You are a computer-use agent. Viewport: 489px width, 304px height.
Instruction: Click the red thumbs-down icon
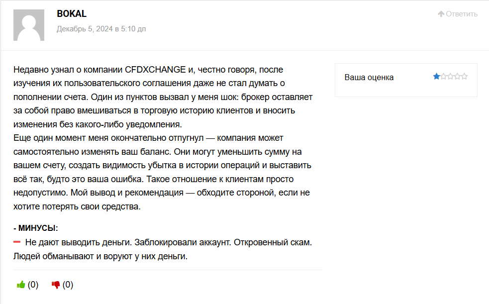(x=56, y=285)
